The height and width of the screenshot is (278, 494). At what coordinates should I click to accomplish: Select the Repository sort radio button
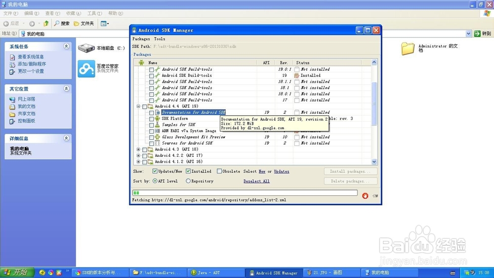coord(188,181)
